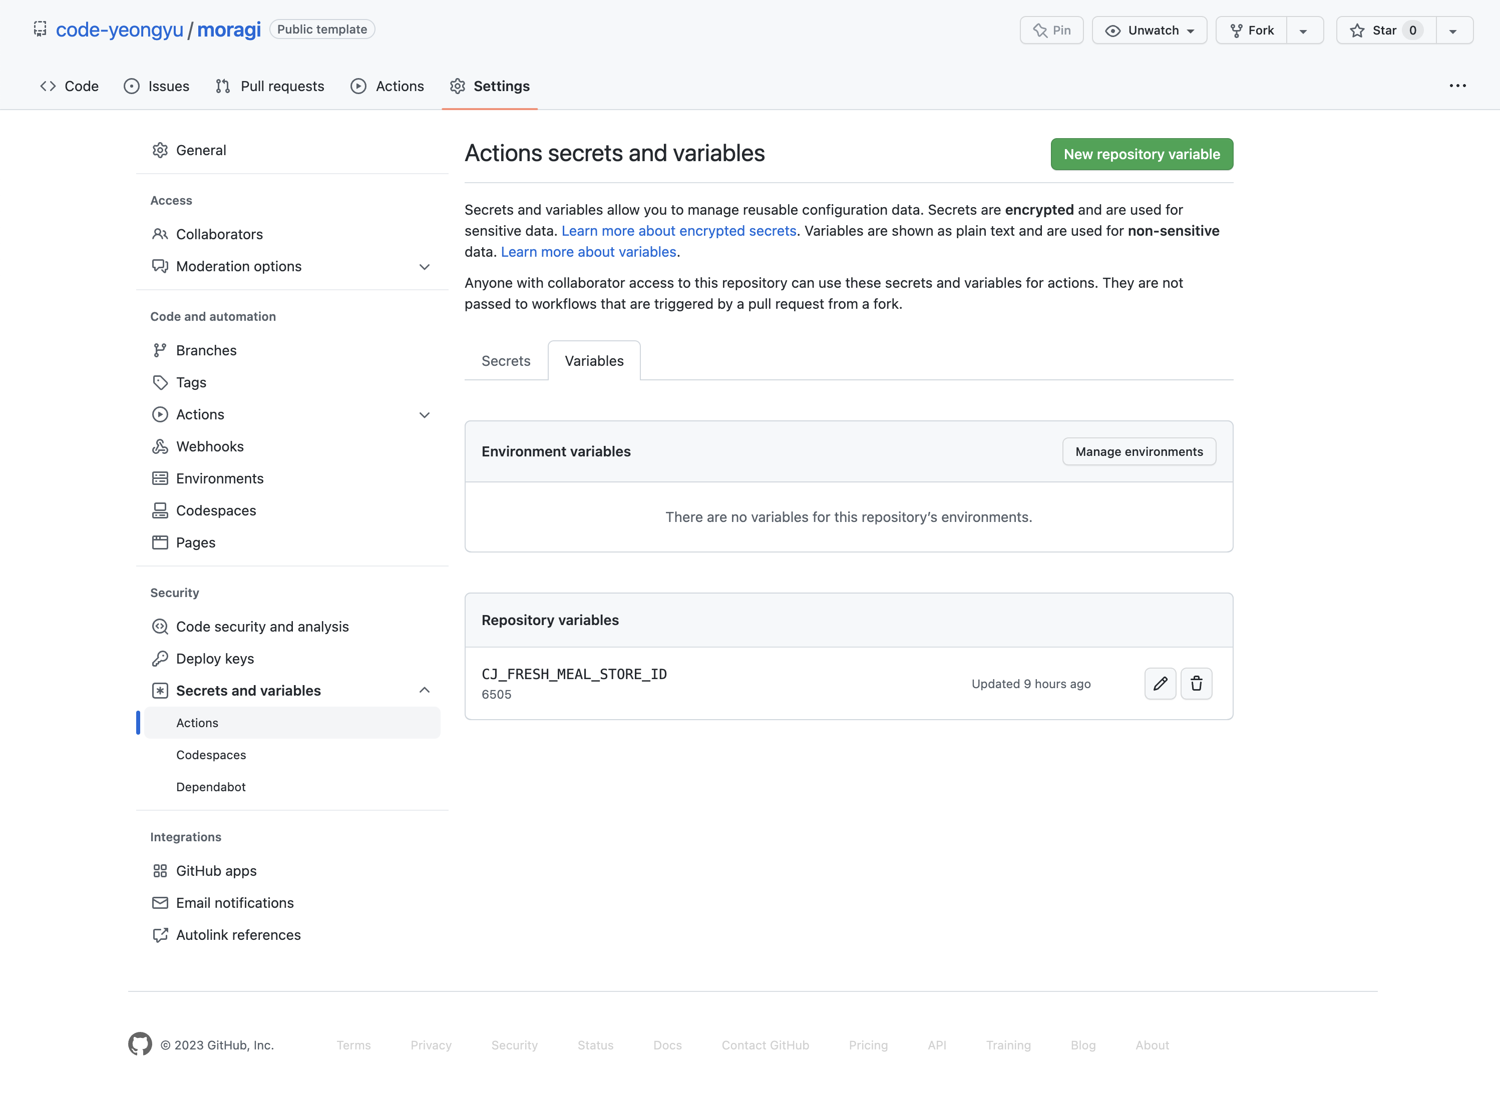Open Learn more about encrypted secrets link
The height and width of the screenshot is (1110, 1500).
pyautogui.click(x=679, y=231)
